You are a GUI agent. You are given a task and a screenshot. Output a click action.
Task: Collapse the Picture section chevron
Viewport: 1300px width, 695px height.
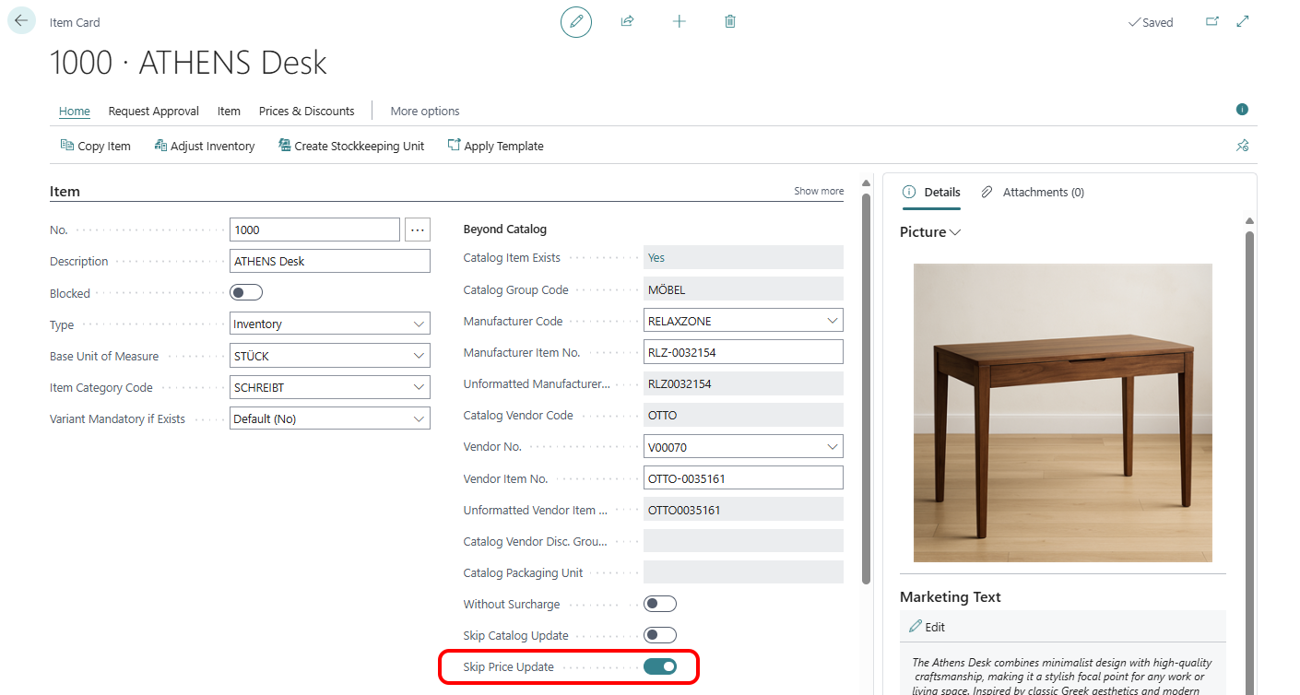[955, 232]
